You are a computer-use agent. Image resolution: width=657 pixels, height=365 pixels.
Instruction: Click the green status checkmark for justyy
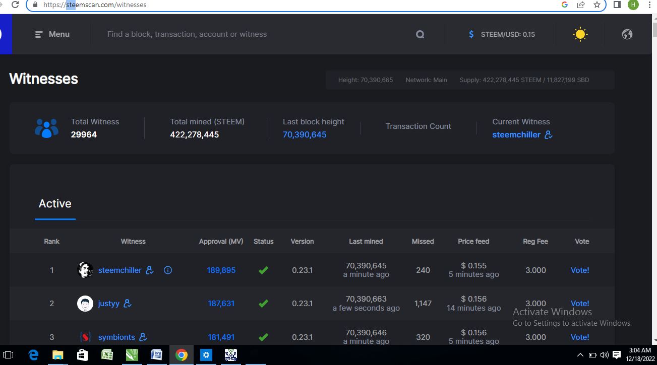(x=263, y=304)
